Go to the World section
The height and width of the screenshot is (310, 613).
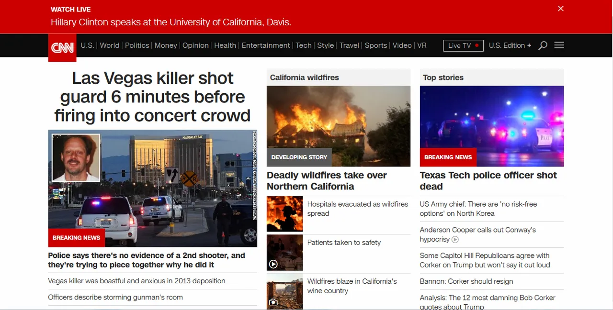tap(110, 45)
